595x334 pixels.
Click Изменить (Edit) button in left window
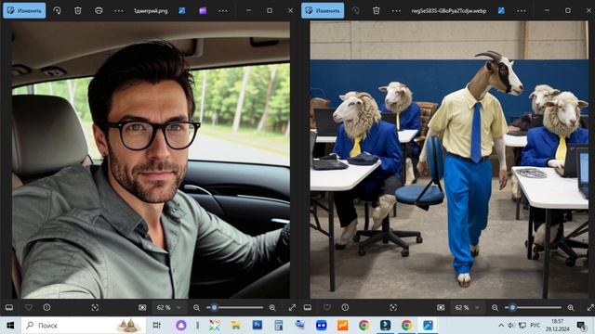(24, 10)
